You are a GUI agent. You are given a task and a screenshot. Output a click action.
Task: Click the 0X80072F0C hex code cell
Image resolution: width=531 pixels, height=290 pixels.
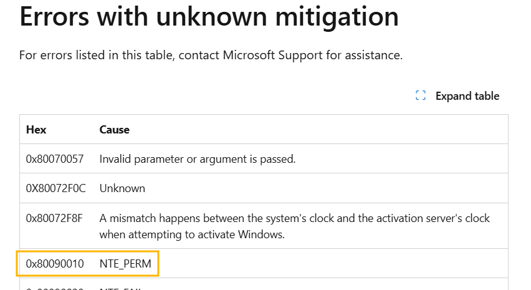click(x=56, y=188)
